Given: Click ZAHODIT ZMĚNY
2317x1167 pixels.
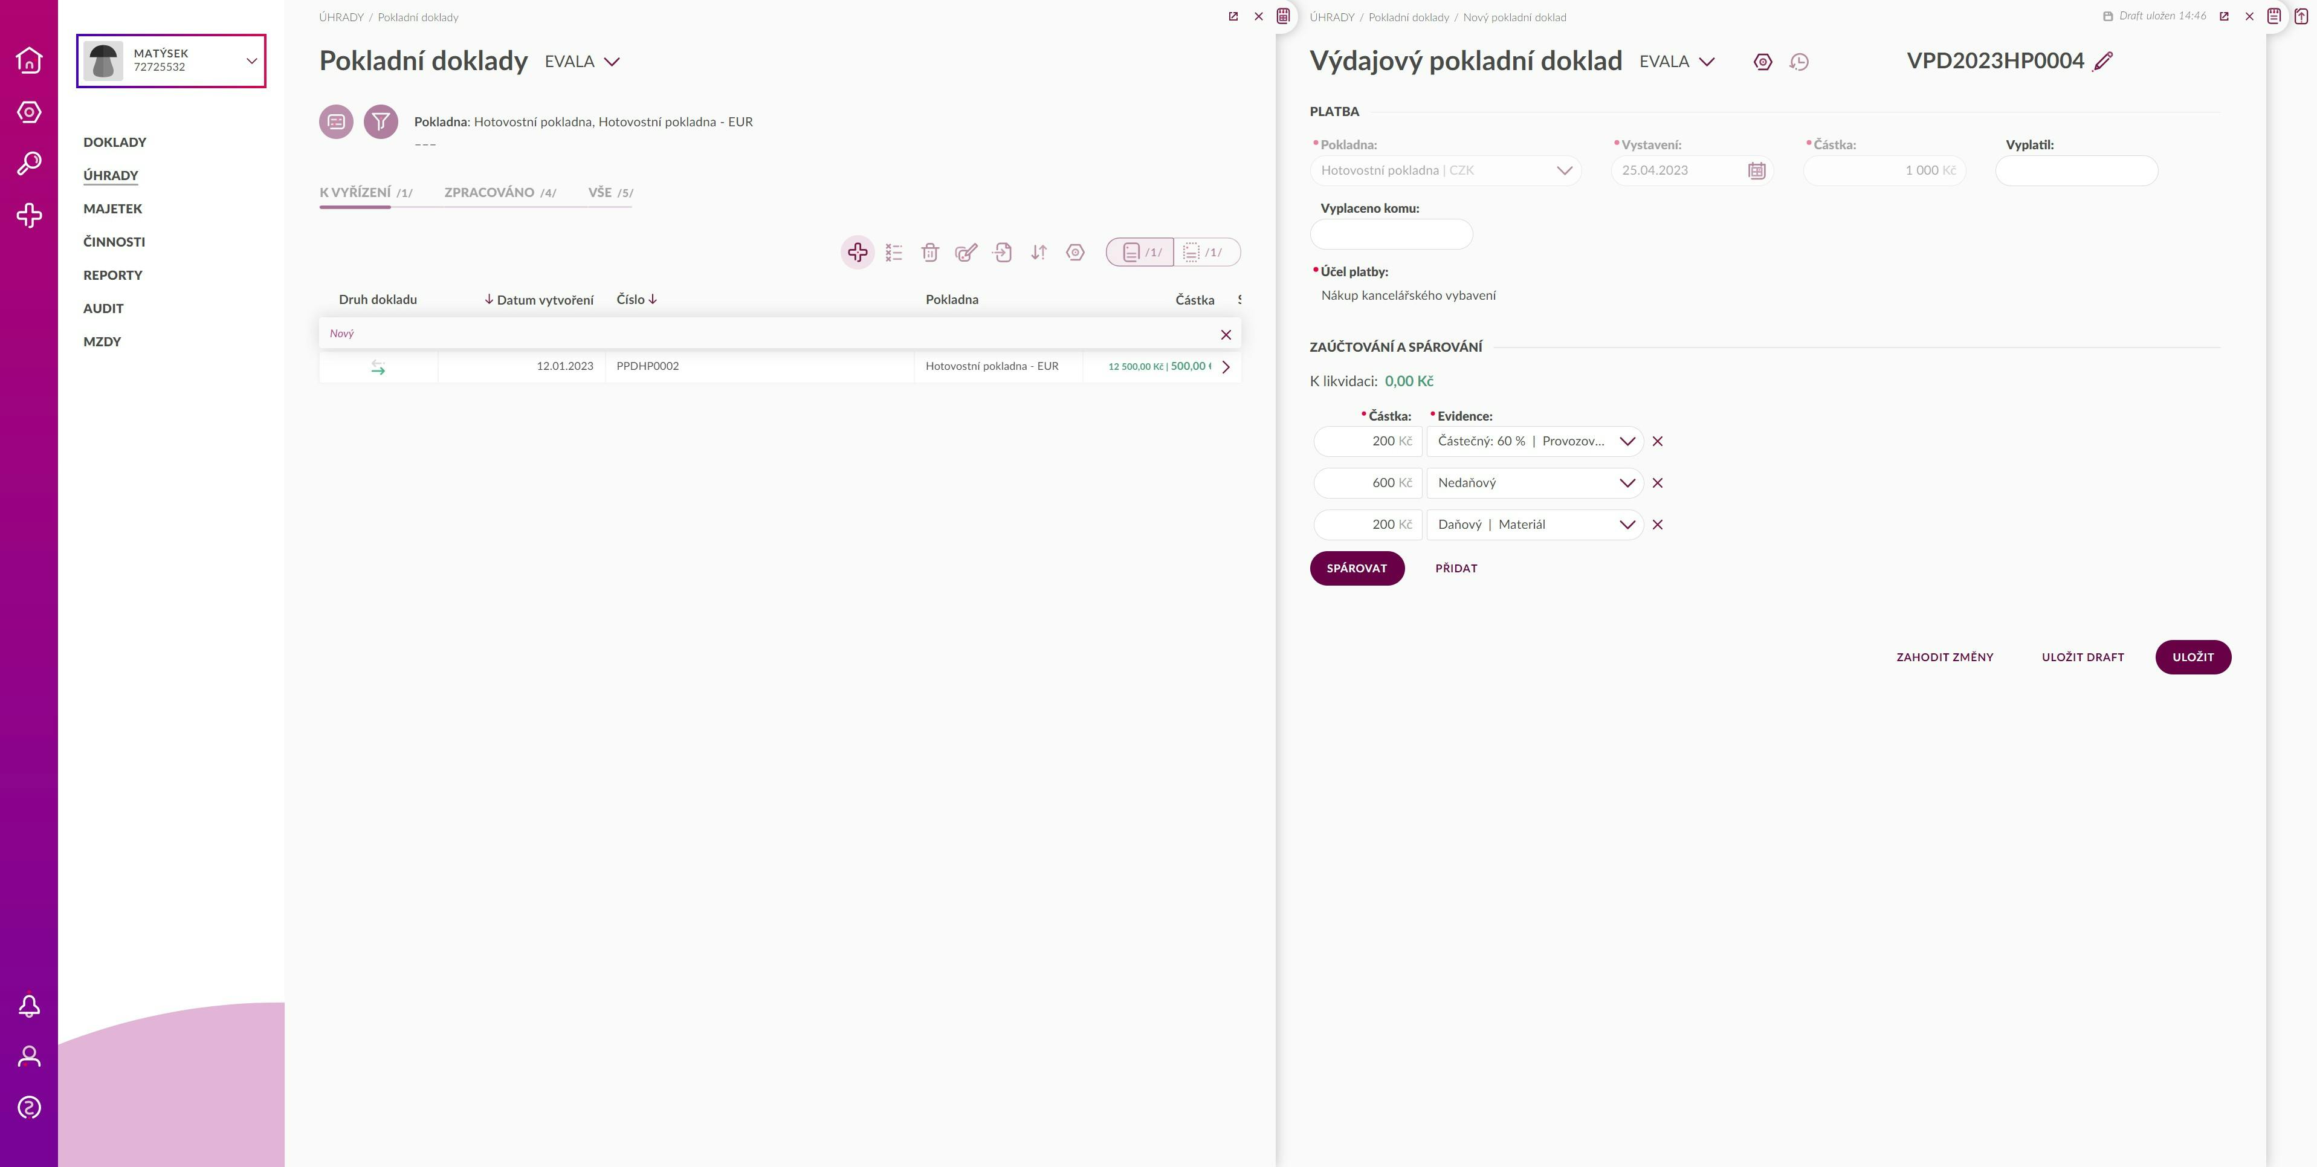Looking at the screenshot, I should tap(1945, 658).
